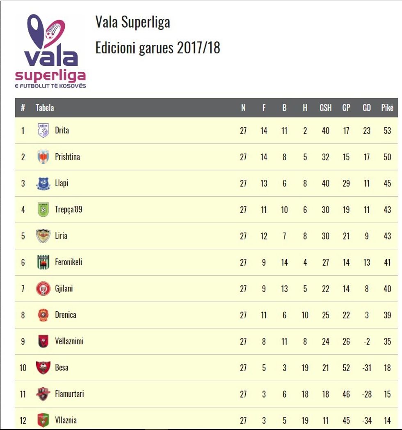Open the Prishtina team name link

click(x=67, y=157)
